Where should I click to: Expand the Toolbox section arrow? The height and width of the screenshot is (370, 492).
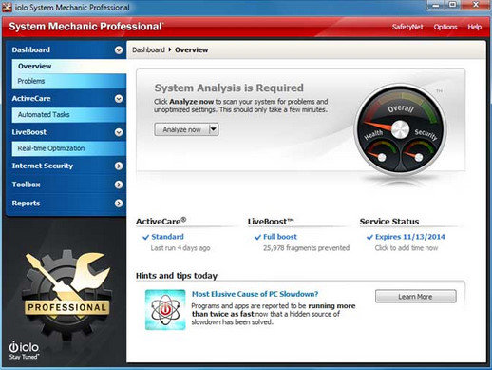119,185
